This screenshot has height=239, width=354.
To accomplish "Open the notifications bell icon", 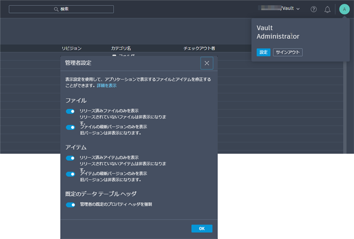I will pyautogui.click(x=327, y=9).
